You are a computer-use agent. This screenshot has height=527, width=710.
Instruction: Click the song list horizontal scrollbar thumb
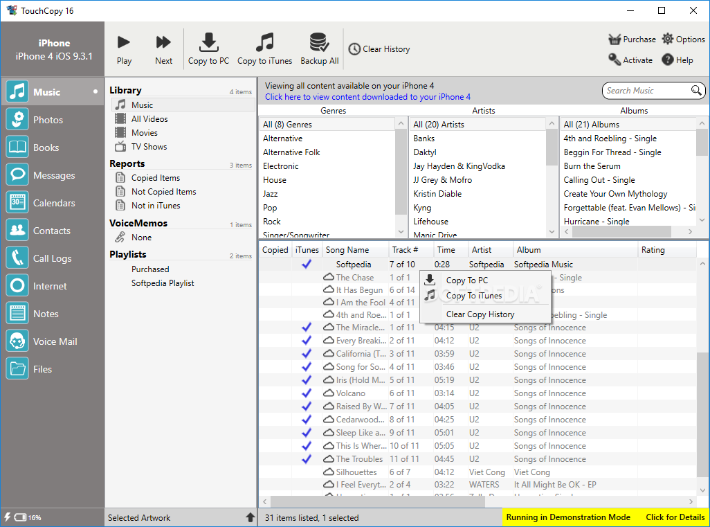378,501
